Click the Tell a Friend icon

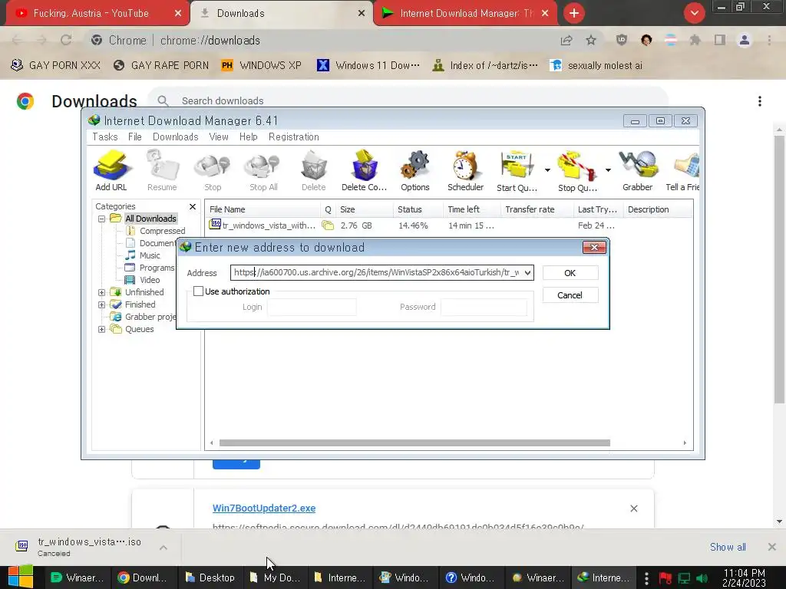(x=682, y=170)
